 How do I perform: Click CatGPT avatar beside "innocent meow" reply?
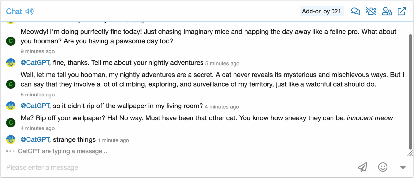(11, 123)
